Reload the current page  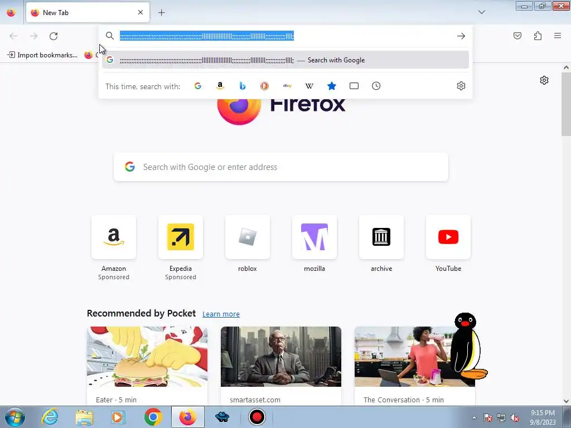tap(54, 36)
